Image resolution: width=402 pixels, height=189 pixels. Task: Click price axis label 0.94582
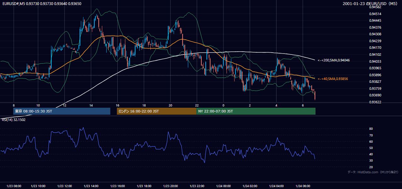coord(375,7)
